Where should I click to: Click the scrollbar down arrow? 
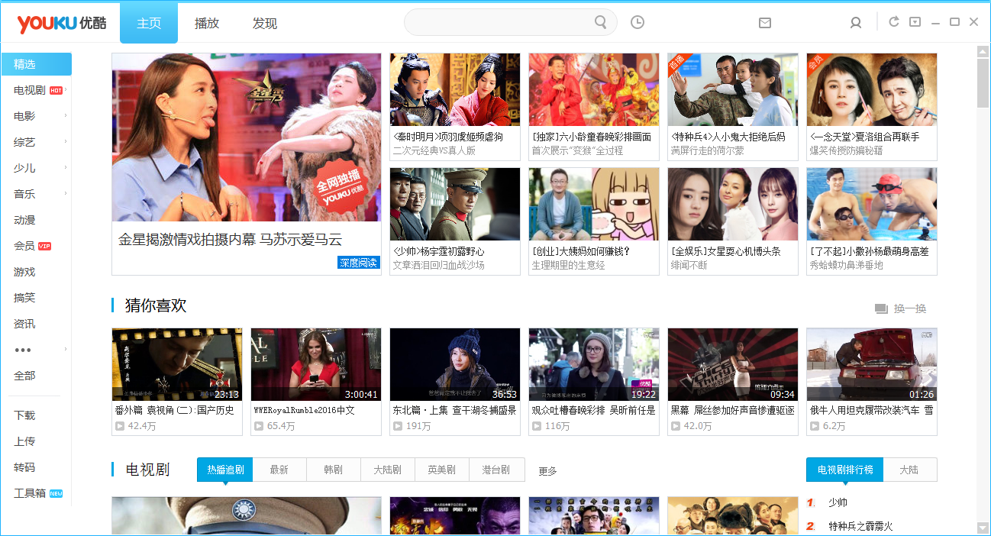[x=983, y=528]
